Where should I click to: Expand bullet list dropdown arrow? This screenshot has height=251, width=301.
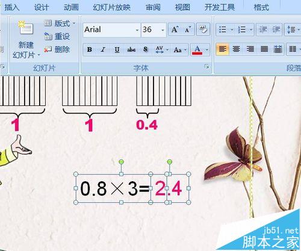pyautogui.click(x=232, y=30)
